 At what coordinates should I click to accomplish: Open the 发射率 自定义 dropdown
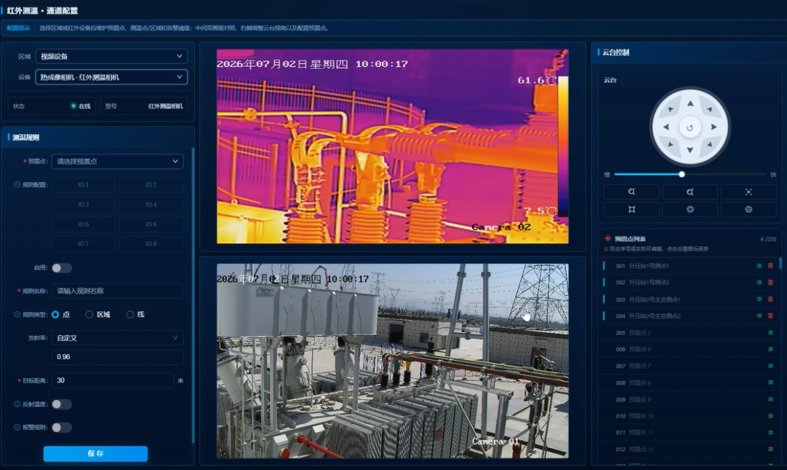117,338
